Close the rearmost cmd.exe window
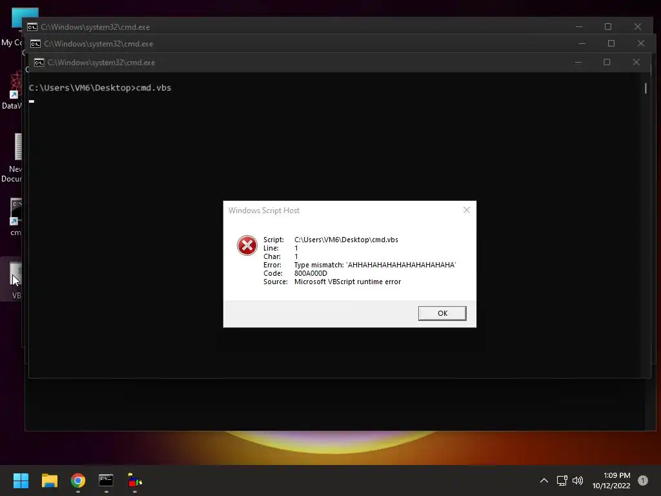 637,26
